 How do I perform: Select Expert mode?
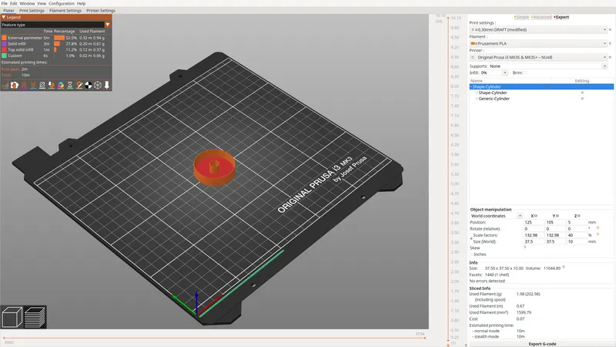(561, 17)
